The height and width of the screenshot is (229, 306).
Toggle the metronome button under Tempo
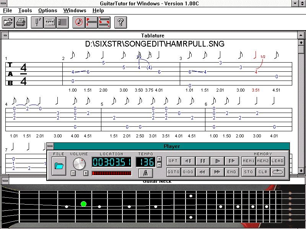146,173
